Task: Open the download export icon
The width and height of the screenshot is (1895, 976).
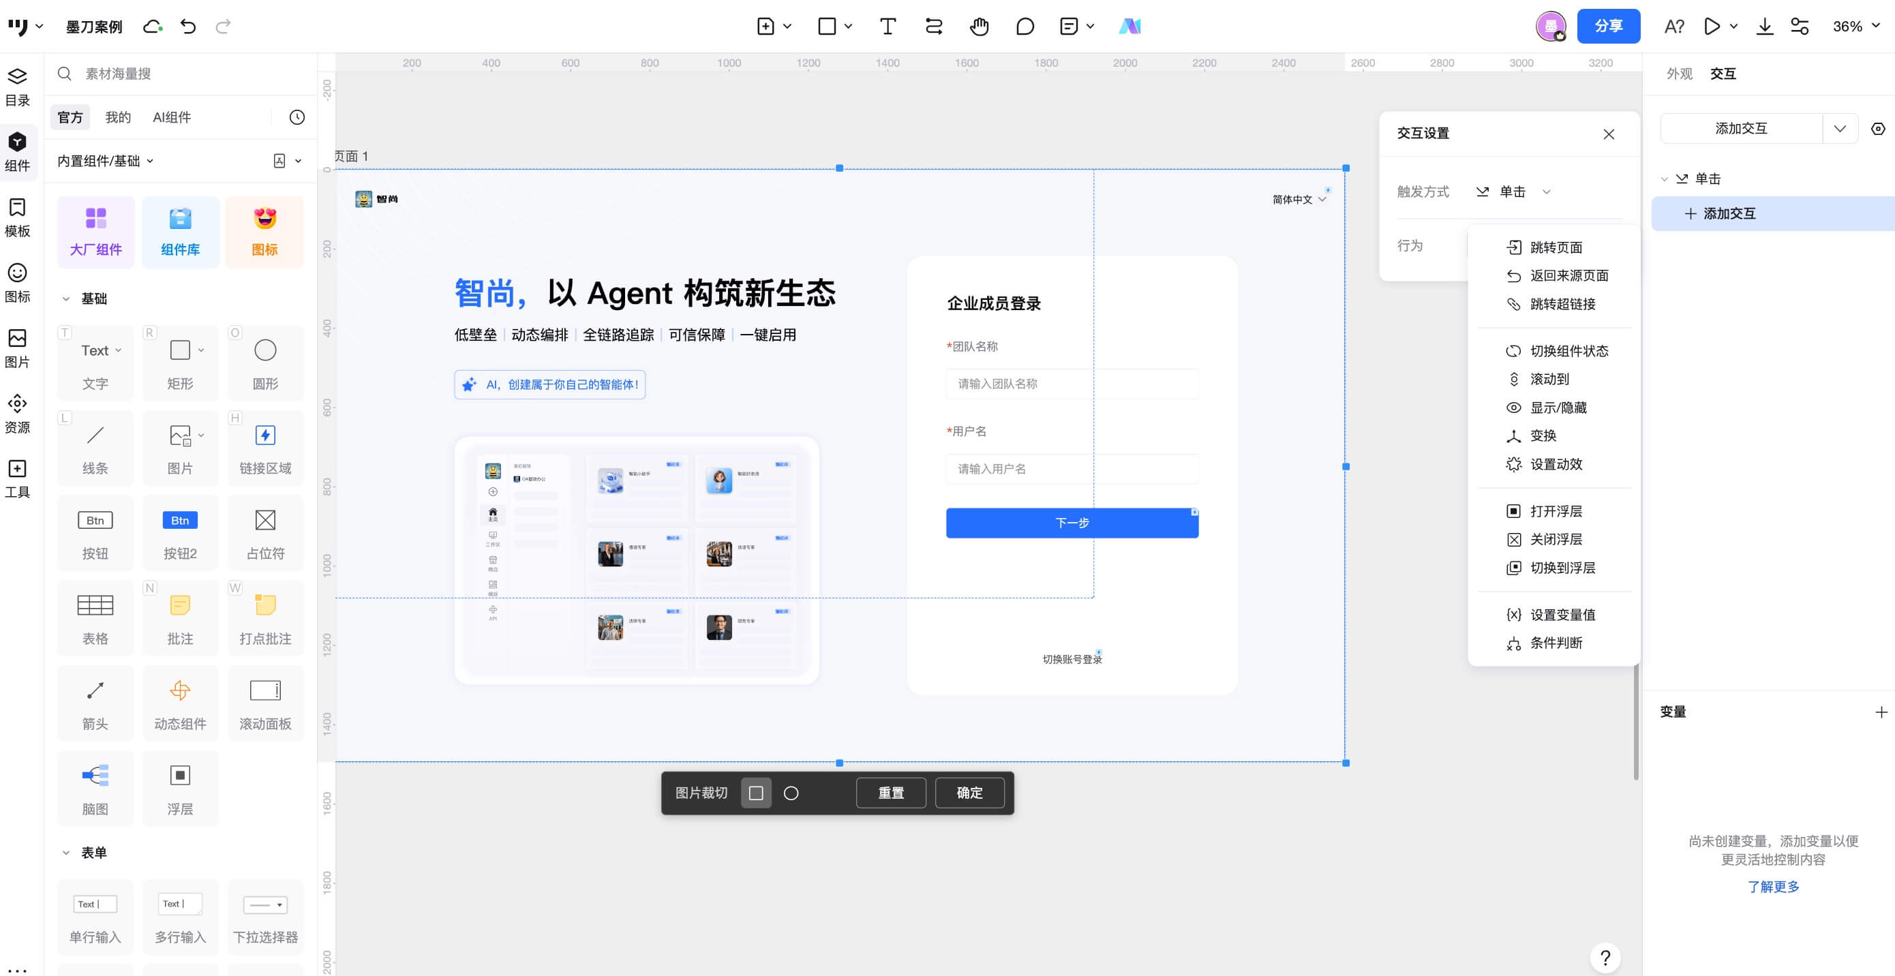Action: click(x=1764, y=27)
